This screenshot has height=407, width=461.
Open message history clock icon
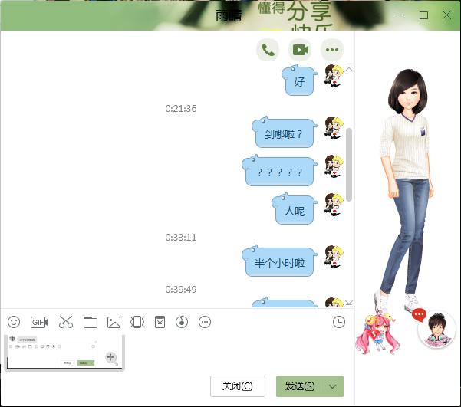(x=339, y=322)
